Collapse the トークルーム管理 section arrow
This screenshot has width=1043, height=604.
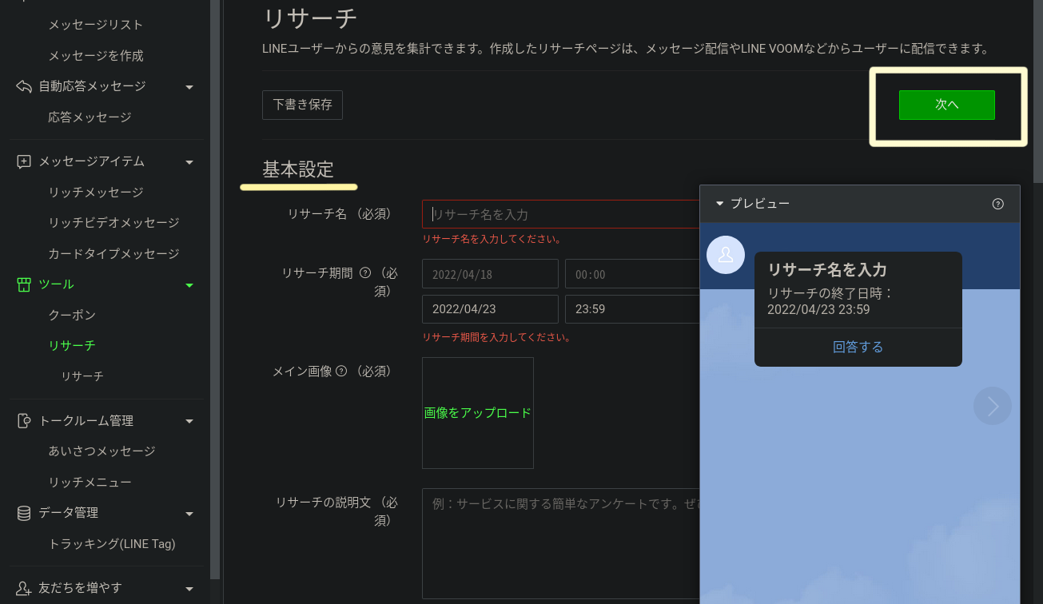189,421
